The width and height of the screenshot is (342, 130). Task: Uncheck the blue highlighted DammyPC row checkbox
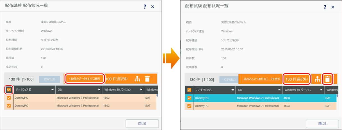tap(189, 98)
